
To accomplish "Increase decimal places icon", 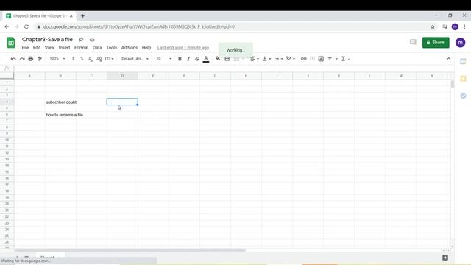I will [x=99, y=59].
